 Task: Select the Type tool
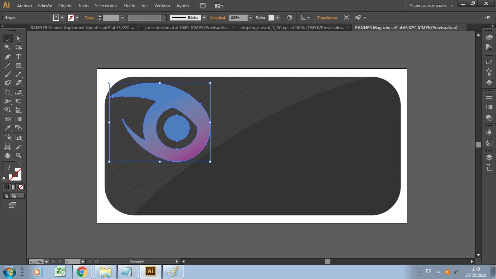click(x=19, y=57)
